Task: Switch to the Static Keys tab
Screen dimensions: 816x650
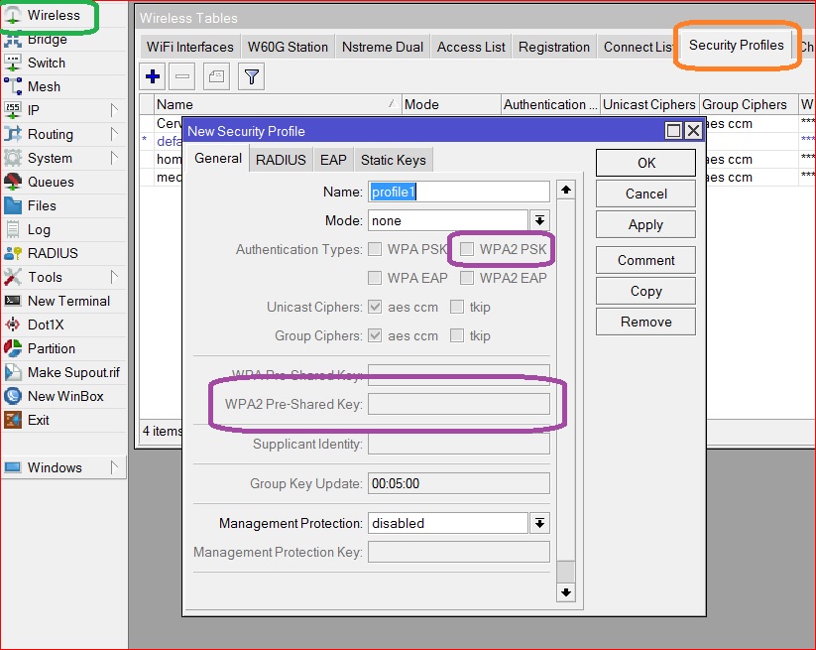Action: [394, 160]
